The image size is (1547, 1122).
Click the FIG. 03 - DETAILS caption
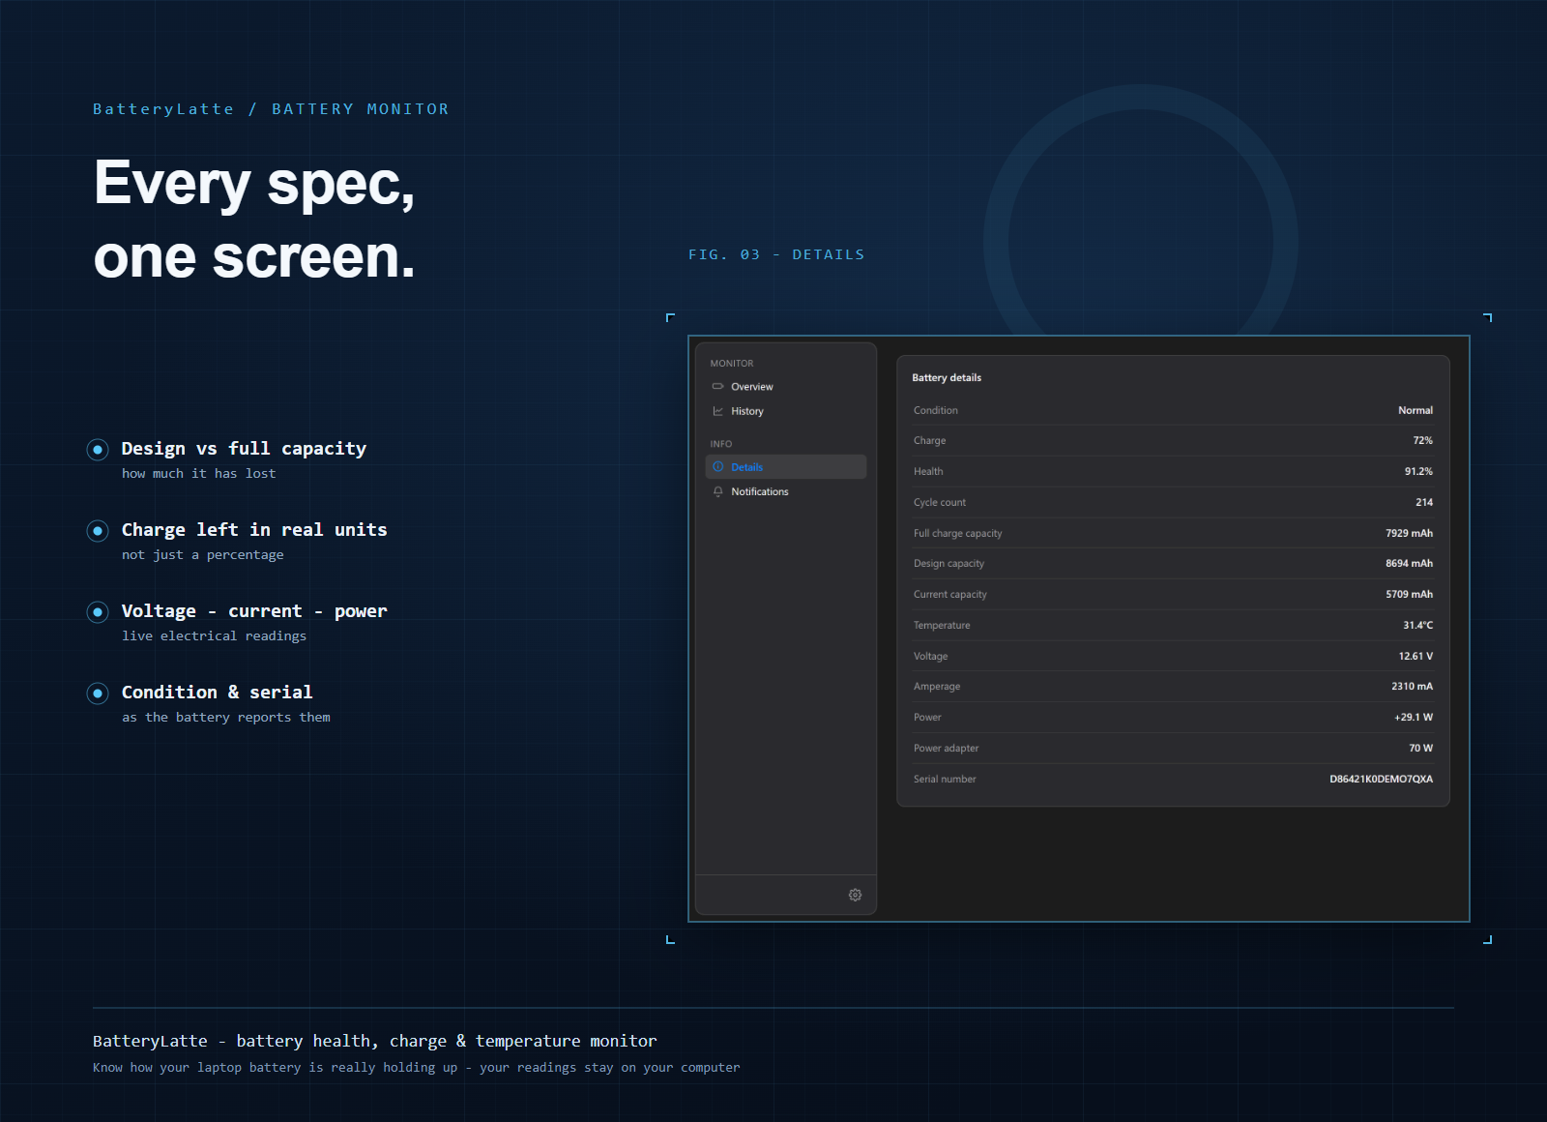[x=776, y=254]
